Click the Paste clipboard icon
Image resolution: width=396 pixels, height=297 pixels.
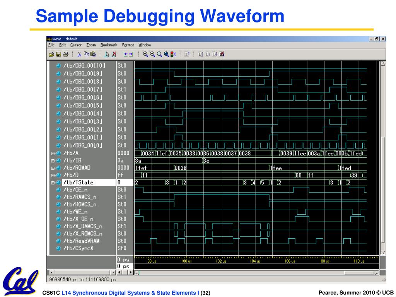93,54
